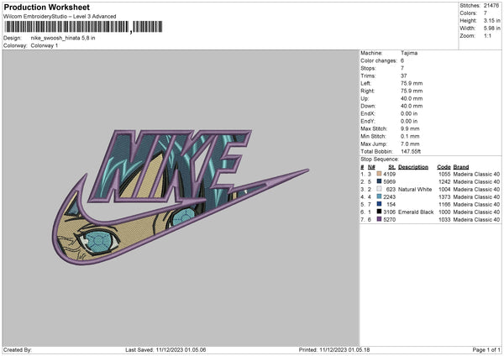Click the Natural White 623 thread swatch
Screen dimensions: 504x356
pos(379,189)
